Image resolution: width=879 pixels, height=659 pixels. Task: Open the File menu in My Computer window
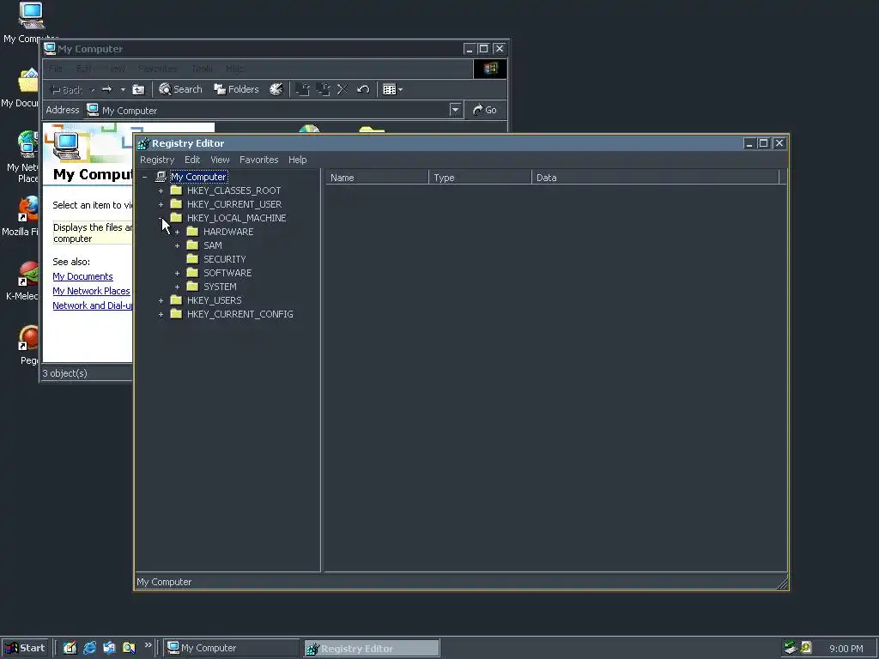point(56,69)
